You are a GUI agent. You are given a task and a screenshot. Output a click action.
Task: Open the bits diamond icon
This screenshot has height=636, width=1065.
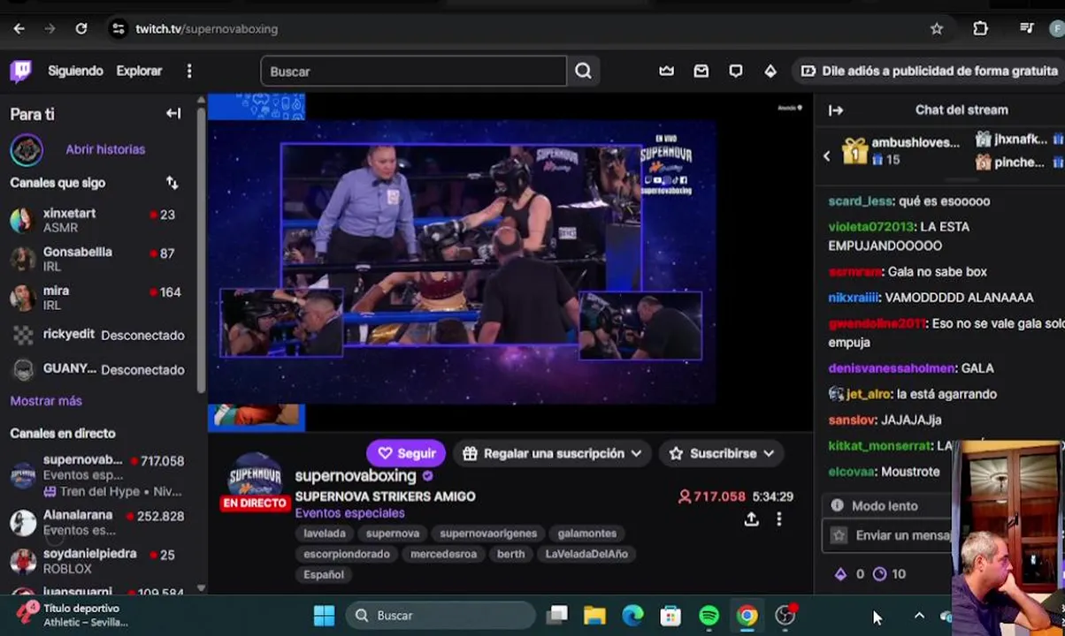point(770,71)
